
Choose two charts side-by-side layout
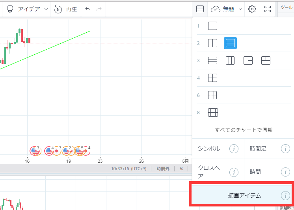(212, 43)
